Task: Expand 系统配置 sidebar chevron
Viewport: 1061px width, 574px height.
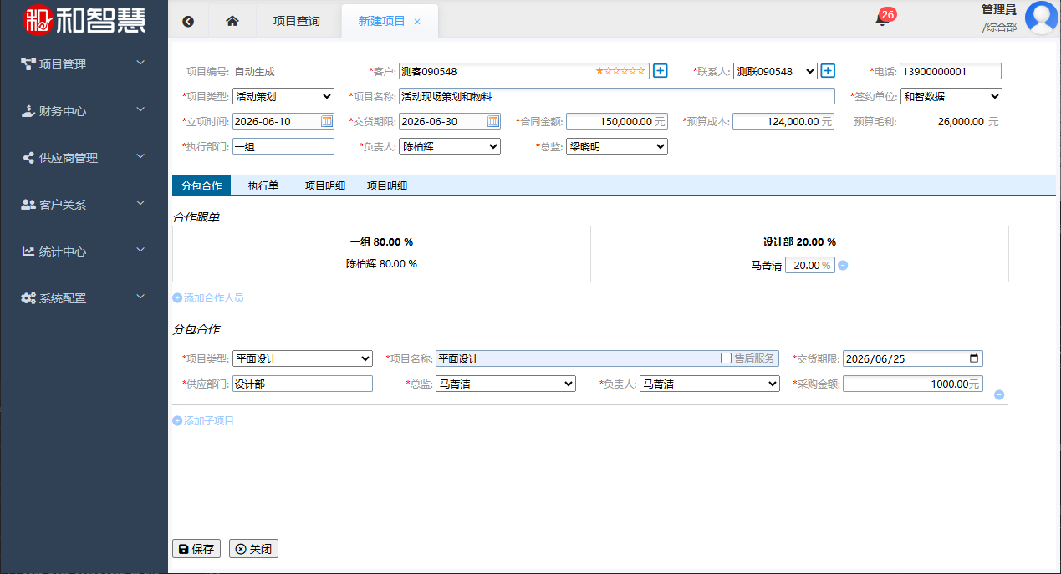Action: 140,297
